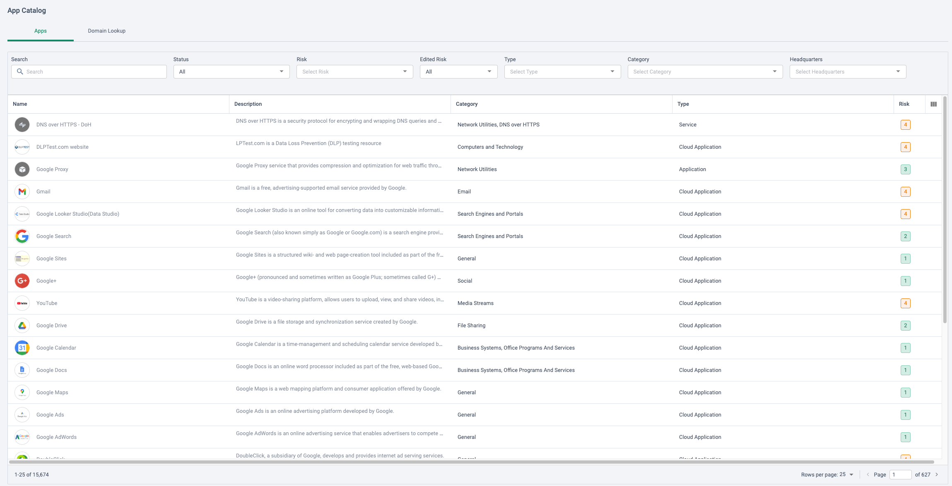Click the 1-25 of 15,674 count text
Viewport: 952px width, 486px height.
pos(31,475)
